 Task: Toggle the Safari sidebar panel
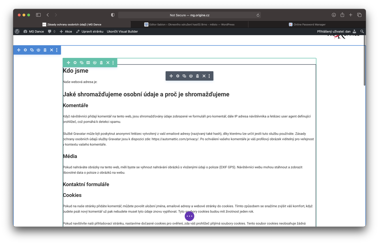(38, 15)
